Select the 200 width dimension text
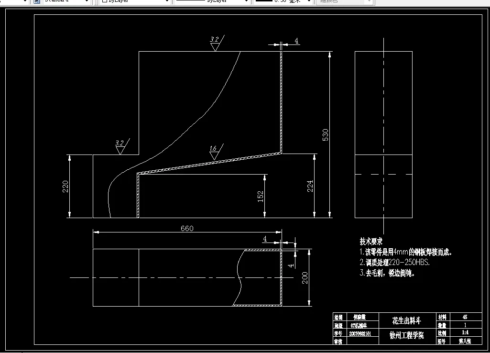Screen dimensions: 490x353 pos(305,277)
